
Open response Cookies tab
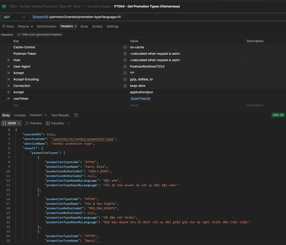point(20,115)
